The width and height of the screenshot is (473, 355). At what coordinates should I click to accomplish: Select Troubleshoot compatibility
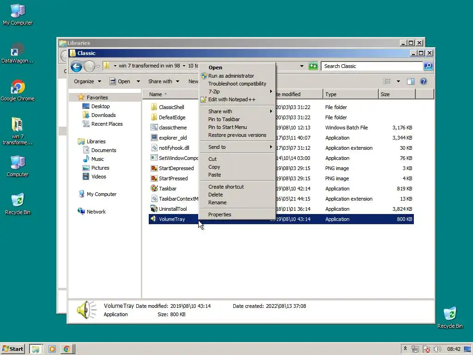click(237, 84)
